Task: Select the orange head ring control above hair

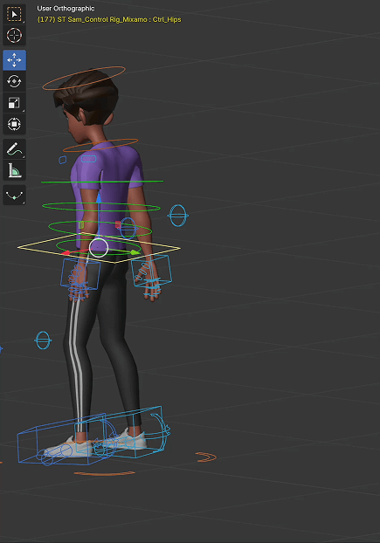Action: [x=84, y=78]
